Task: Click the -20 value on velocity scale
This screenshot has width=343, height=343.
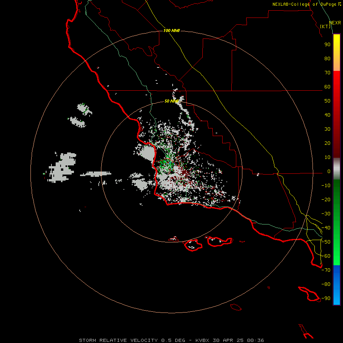Action: [x=326, y=200]
